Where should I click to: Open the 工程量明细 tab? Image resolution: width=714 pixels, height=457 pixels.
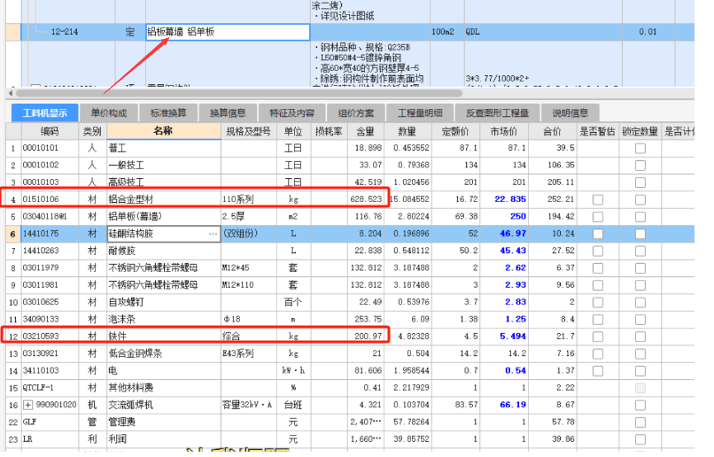420,112
